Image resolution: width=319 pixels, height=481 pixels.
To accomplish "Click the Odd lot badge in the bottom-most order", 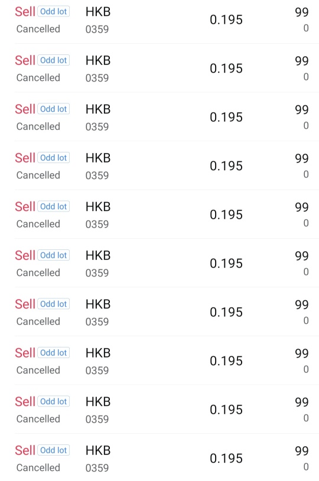I will (x=54, y=450).
